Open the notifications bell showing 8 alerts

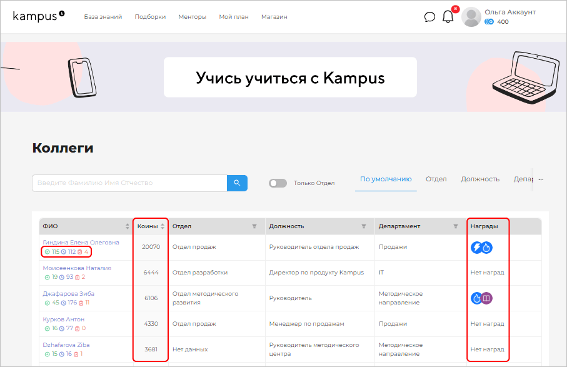[448, 18]
